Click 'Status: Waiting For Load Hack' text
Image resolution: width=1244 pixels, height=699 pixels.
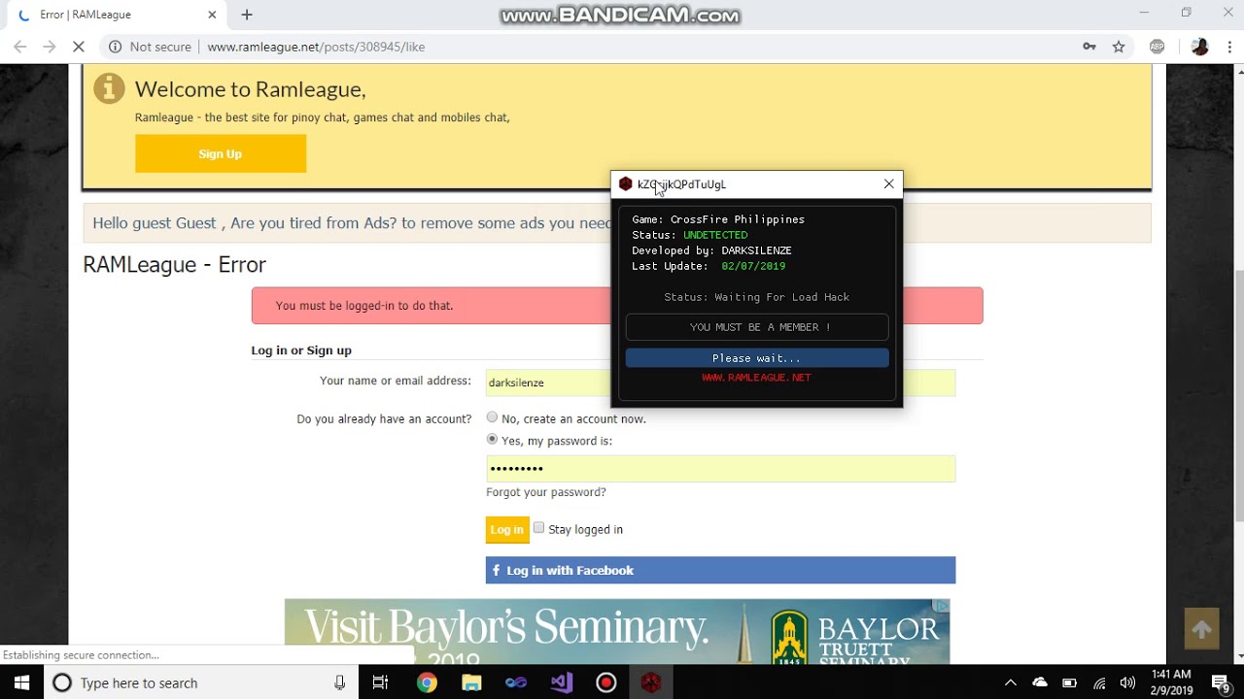(757, 297)
